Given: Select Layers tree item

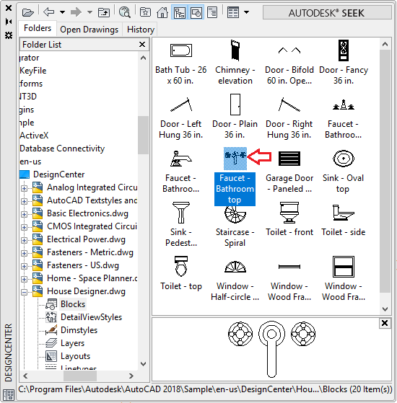Looking at the screenshot, I should coord(73,343).
